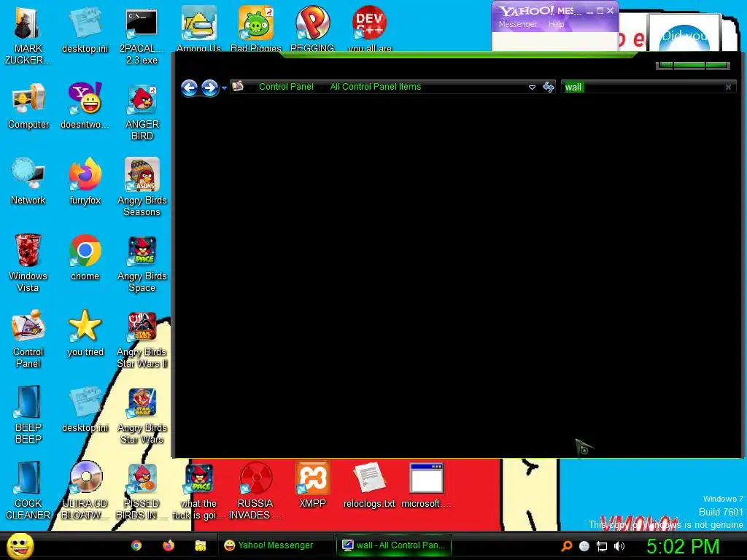
Task: Select the BEEP BEEP desktop icon
Action: (28, 415)
